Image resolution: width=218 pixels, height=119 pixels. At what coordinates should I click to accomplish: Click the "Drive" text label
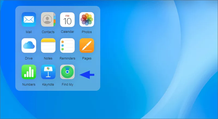coord(29,58)
